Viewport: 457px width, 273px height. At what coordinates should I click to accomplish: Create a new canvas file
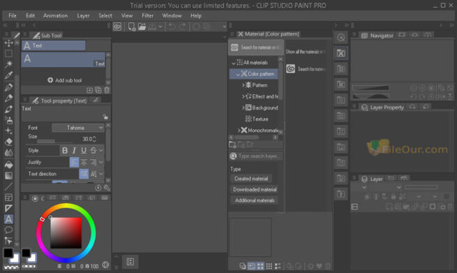click(132, 27)
